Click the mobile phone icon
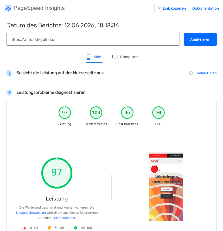Screen dimensions: 223x231 (88, 57)
